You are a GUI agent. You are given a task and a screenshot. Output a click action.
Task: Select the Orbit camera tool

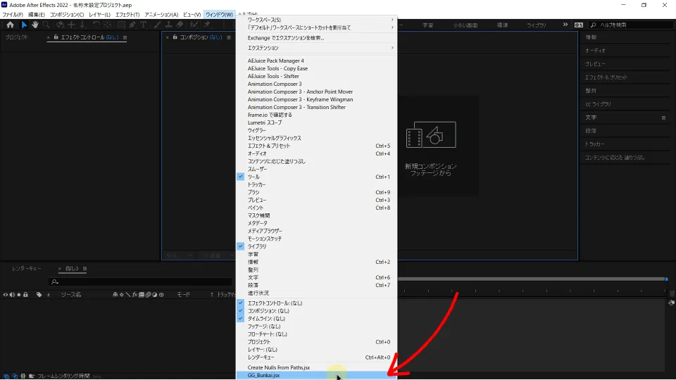60,25
